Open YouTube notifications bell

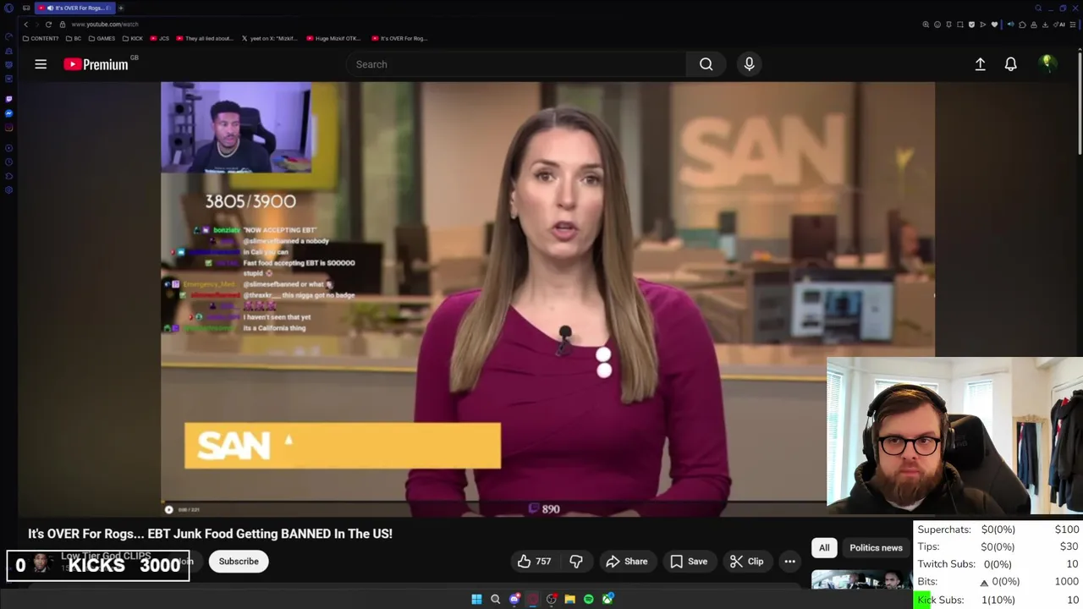click(x=1010, y=64)
